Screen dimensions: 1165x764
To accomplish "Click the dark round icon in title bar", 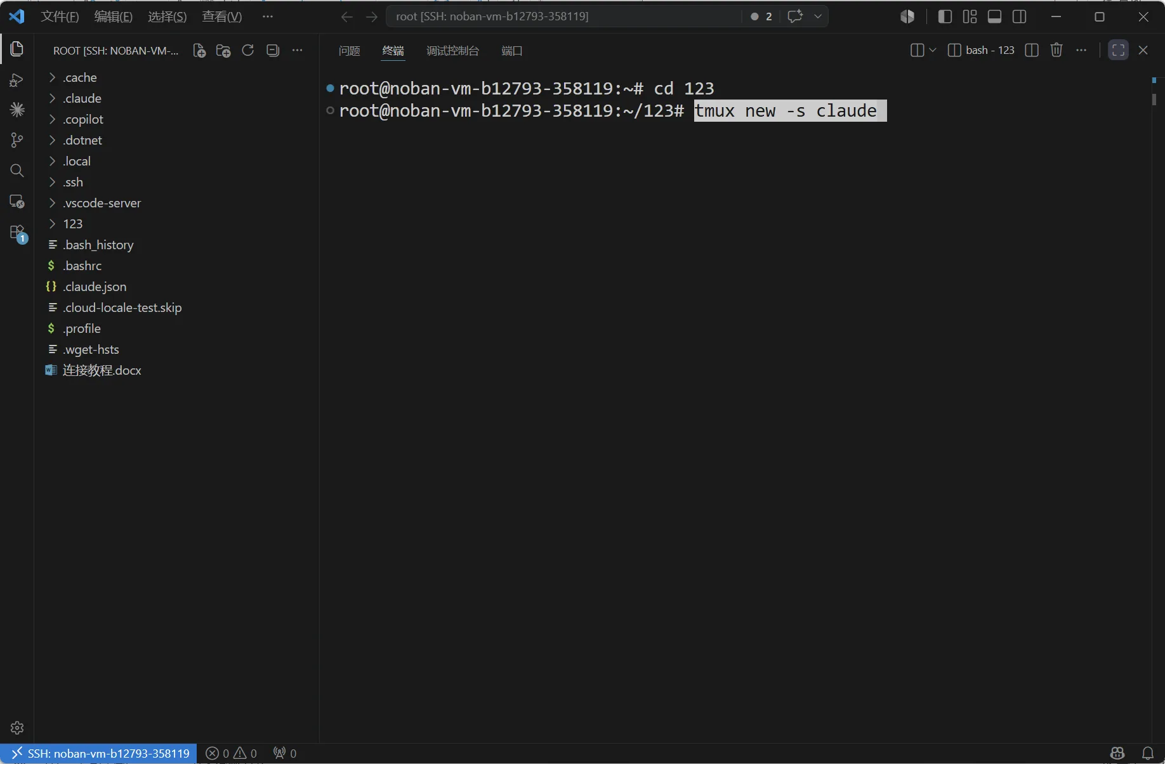I will [907, 16].
